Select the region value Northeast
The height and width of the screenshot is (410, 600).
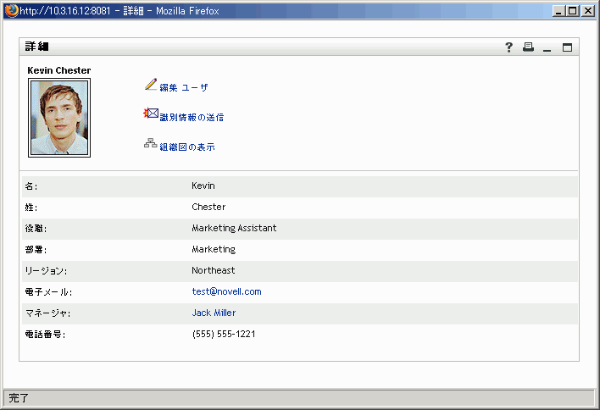click(x=214, y=270)
